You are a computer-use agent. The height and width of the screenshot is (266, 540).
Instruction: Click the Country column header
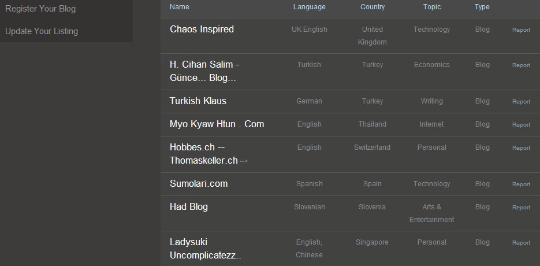click(373, 7)
